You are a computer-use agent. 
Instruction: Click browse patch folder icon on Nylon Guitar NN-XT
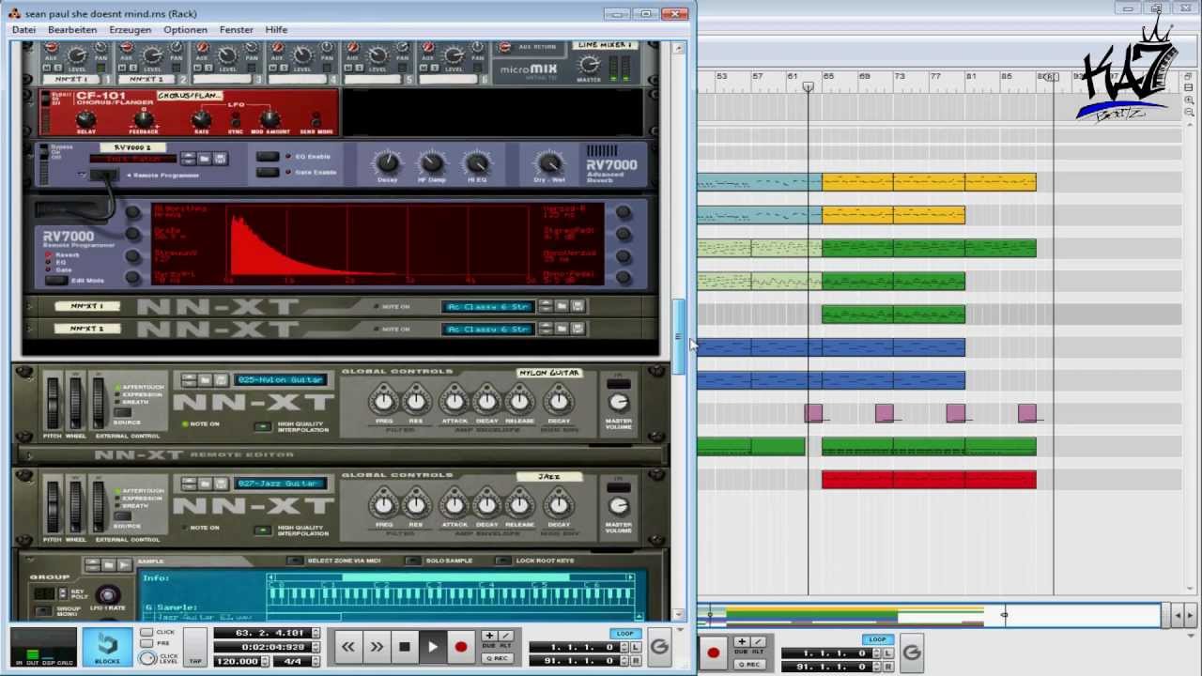(x=205, y=379)
